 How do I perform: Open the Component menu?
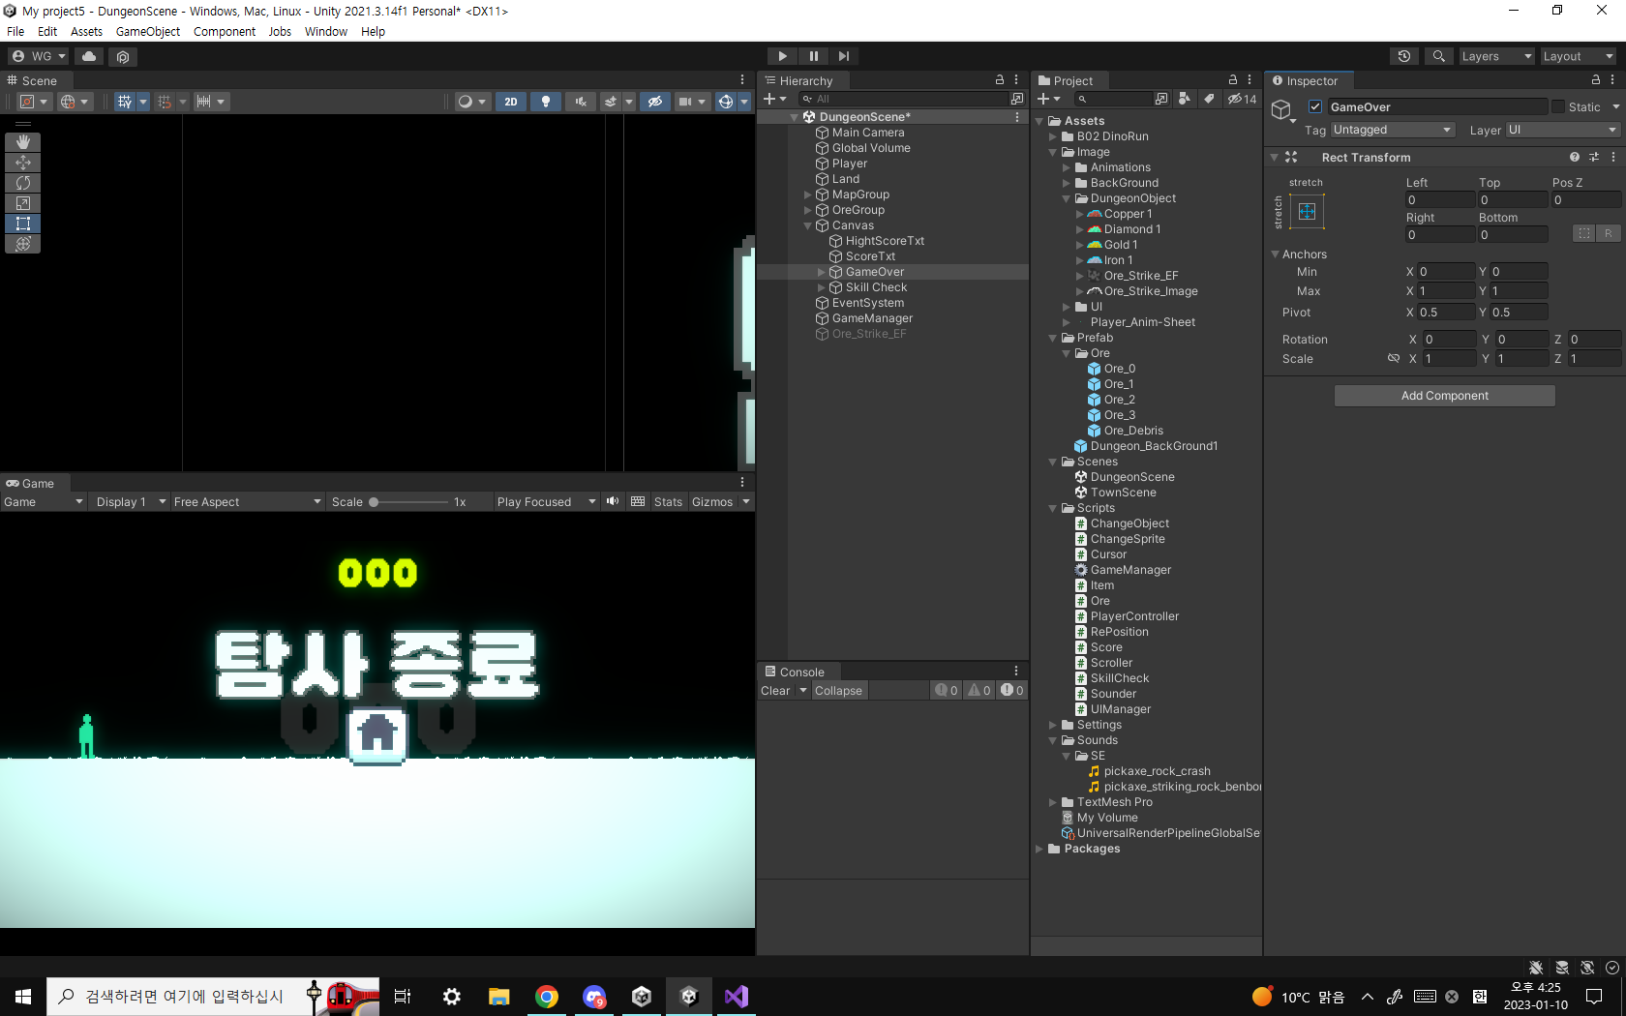point(225,32)
